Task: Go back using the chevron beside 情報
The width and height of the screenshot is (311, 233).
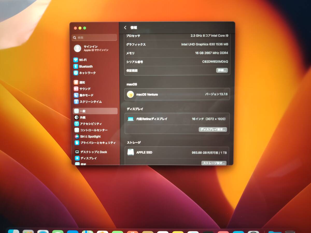Action: [x=125, y=28]
